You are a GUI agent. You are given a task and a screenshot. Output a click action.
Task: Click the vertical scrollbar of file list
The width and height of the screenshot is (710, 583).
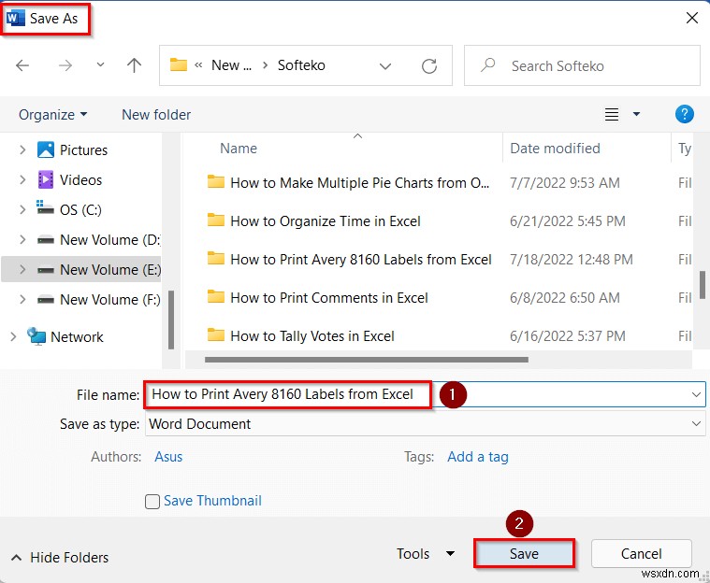pos(702,285)
